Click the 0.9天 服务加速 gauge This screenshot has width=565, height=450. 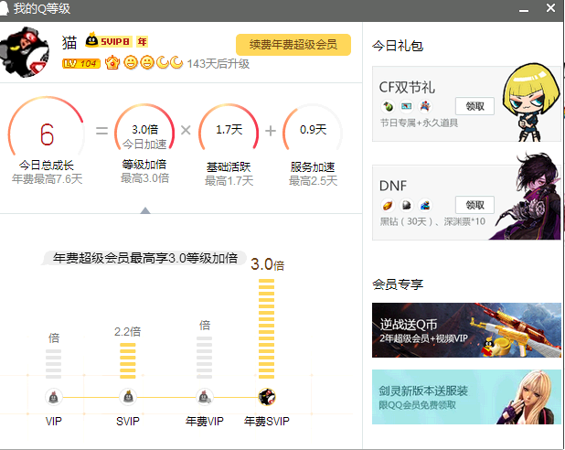click(x=313, y=127)
